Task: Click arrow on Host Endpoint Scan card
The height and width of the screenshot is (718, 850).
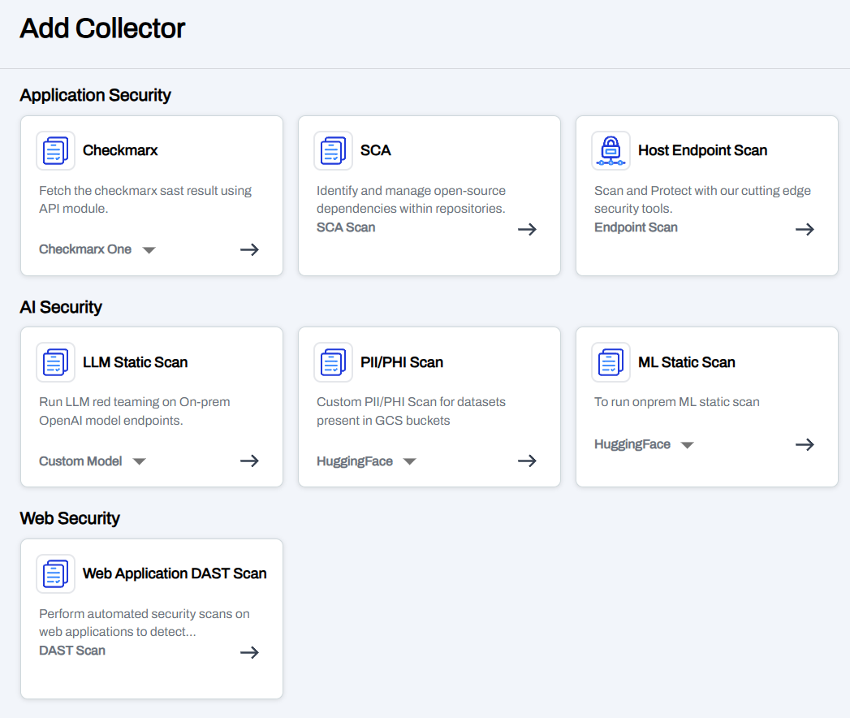Action: point(805,229)
